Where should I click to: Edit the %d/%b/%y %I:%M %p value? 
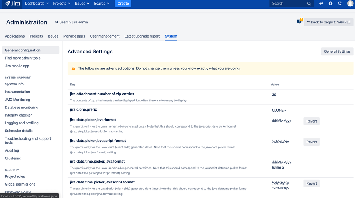(x=280, y=186)
